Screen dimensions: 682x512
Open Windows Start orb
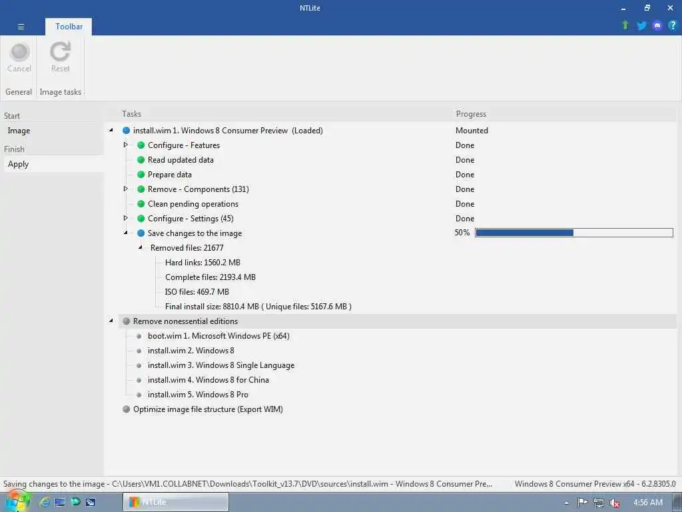(x=16, y=501)
